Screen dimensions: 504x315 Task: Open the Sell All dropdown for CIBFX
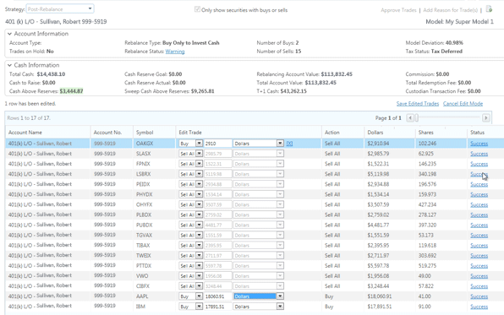coord(199,286)
